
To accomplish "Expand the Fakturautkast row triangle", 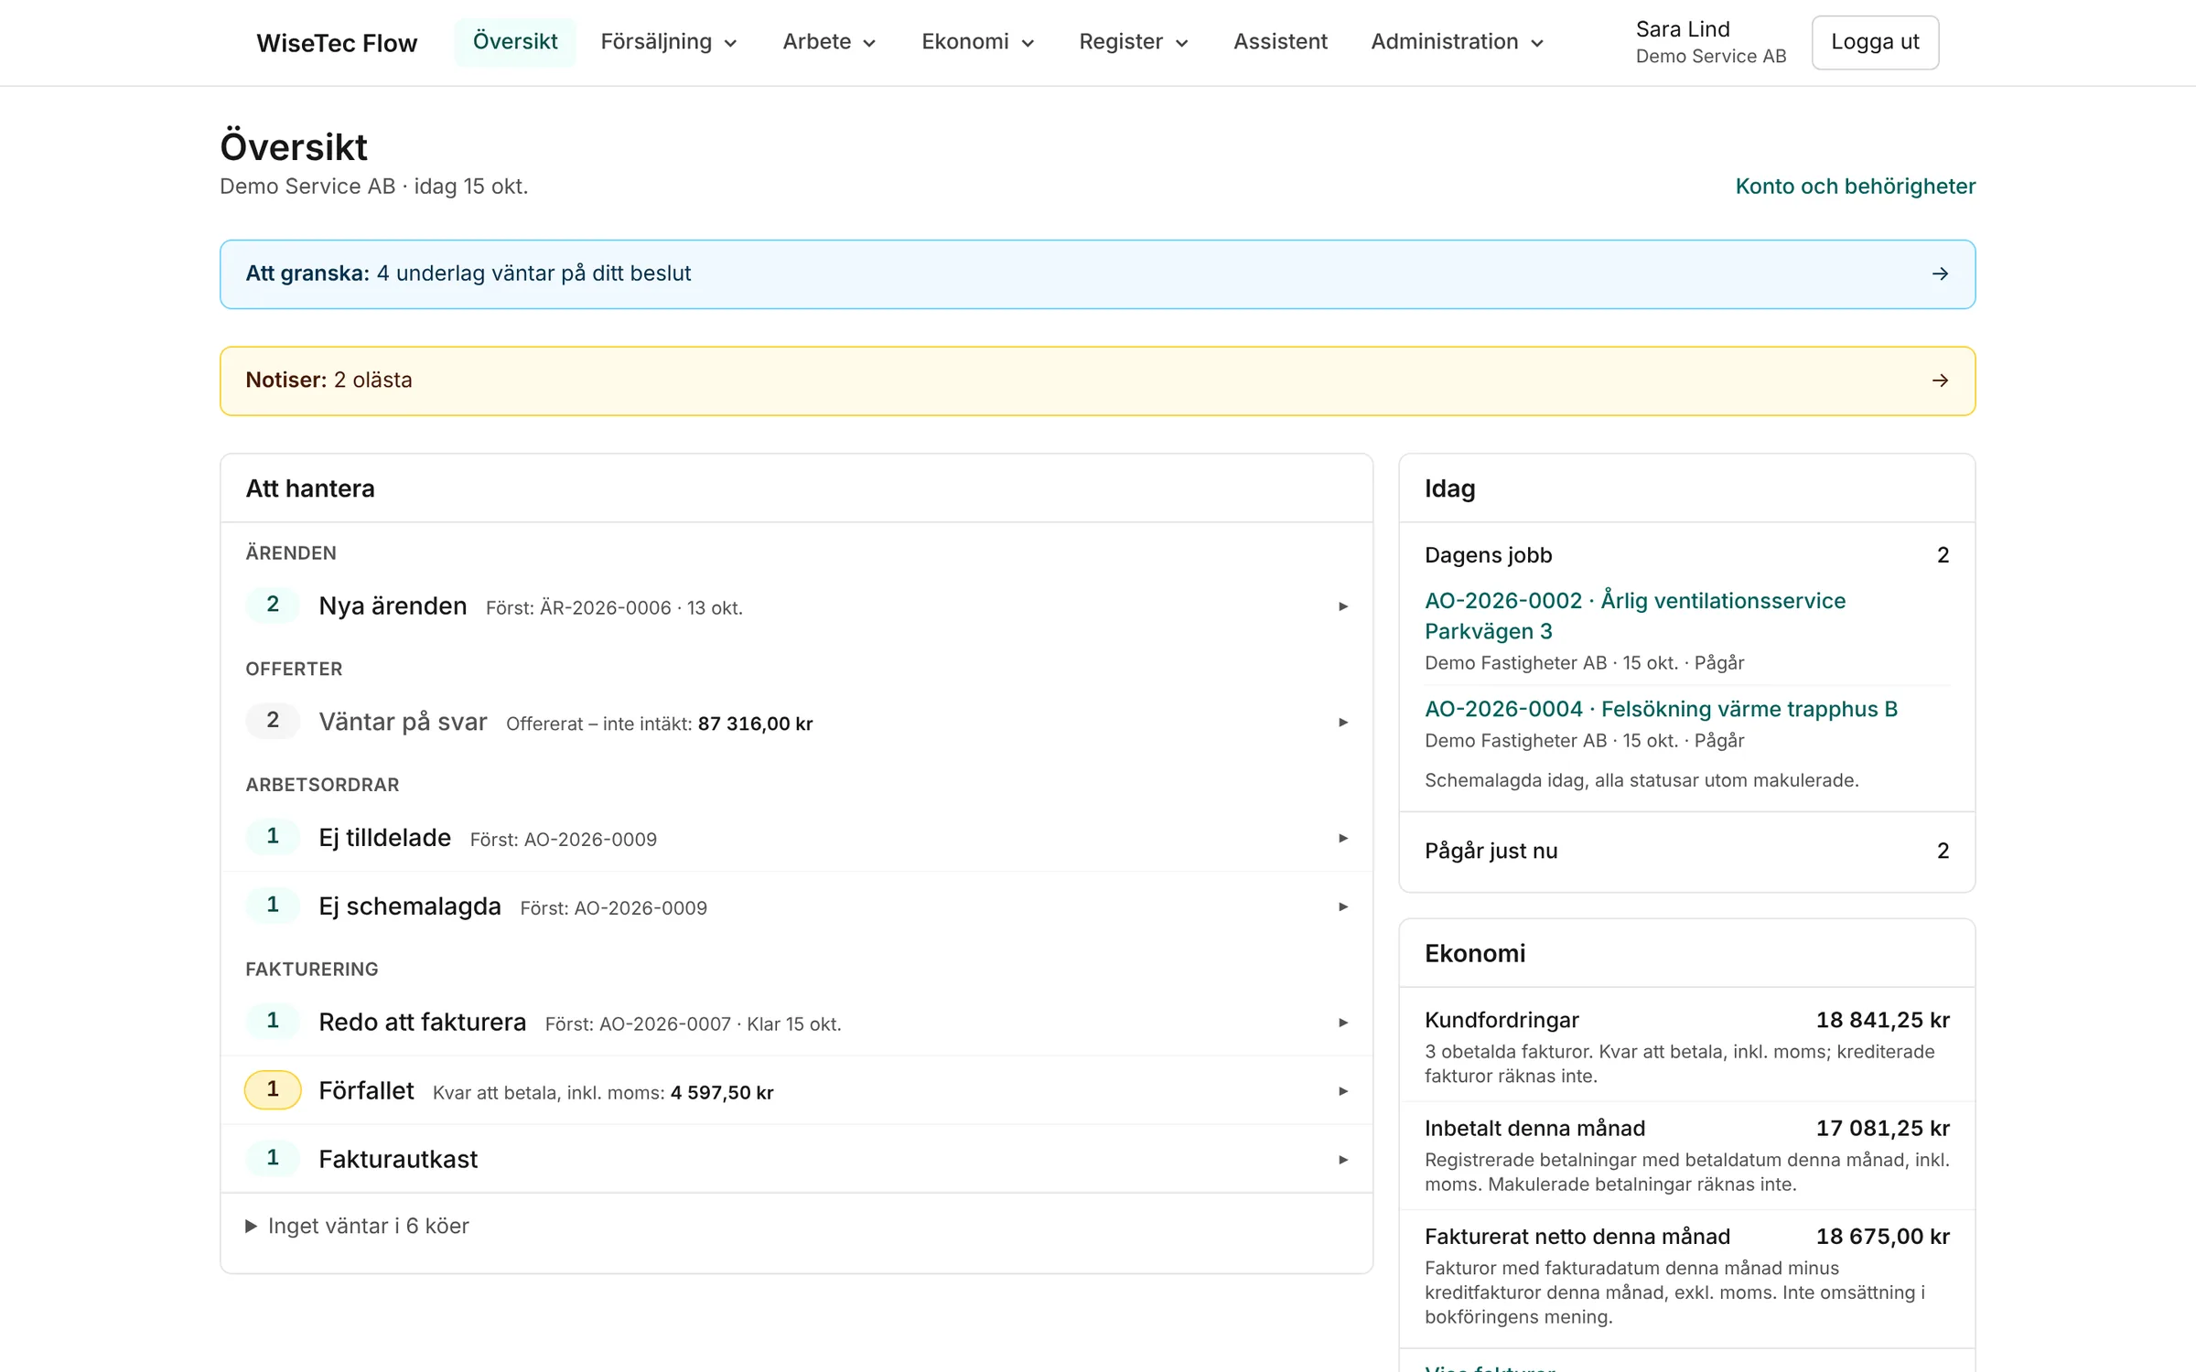I will point(1343,1160).
